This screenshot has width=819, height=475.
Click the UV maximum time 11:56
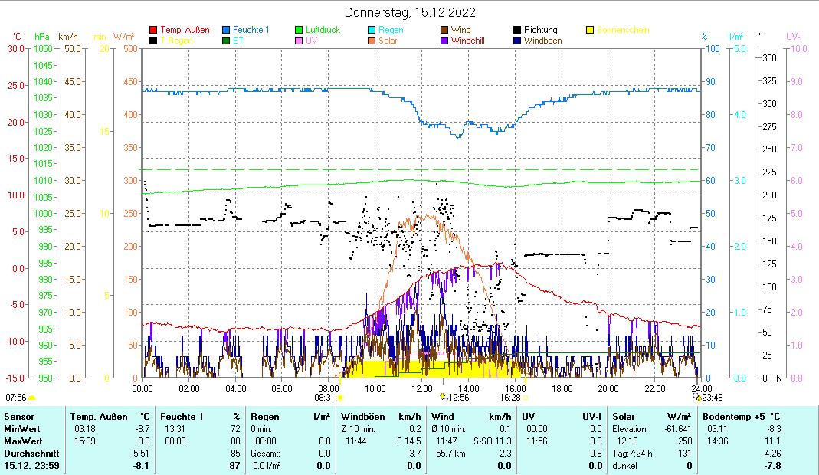[536, 441]
